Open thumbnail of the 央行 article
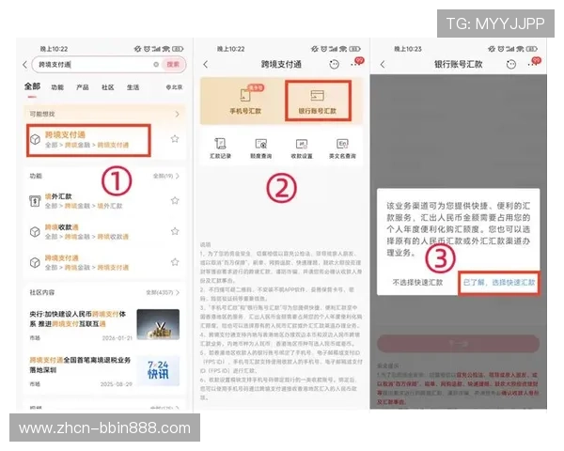The width and height of the screenshot is (564, 451). click(158, 324)
